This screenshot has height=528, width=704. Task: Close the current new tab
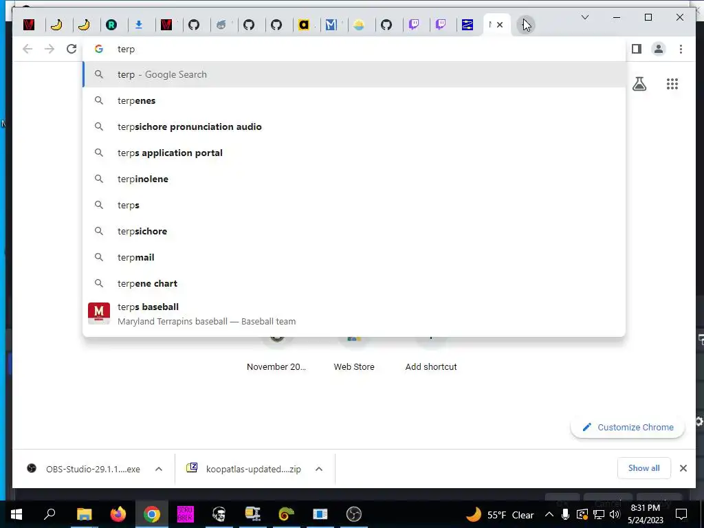pyautogui.click(x=500, y=25)
